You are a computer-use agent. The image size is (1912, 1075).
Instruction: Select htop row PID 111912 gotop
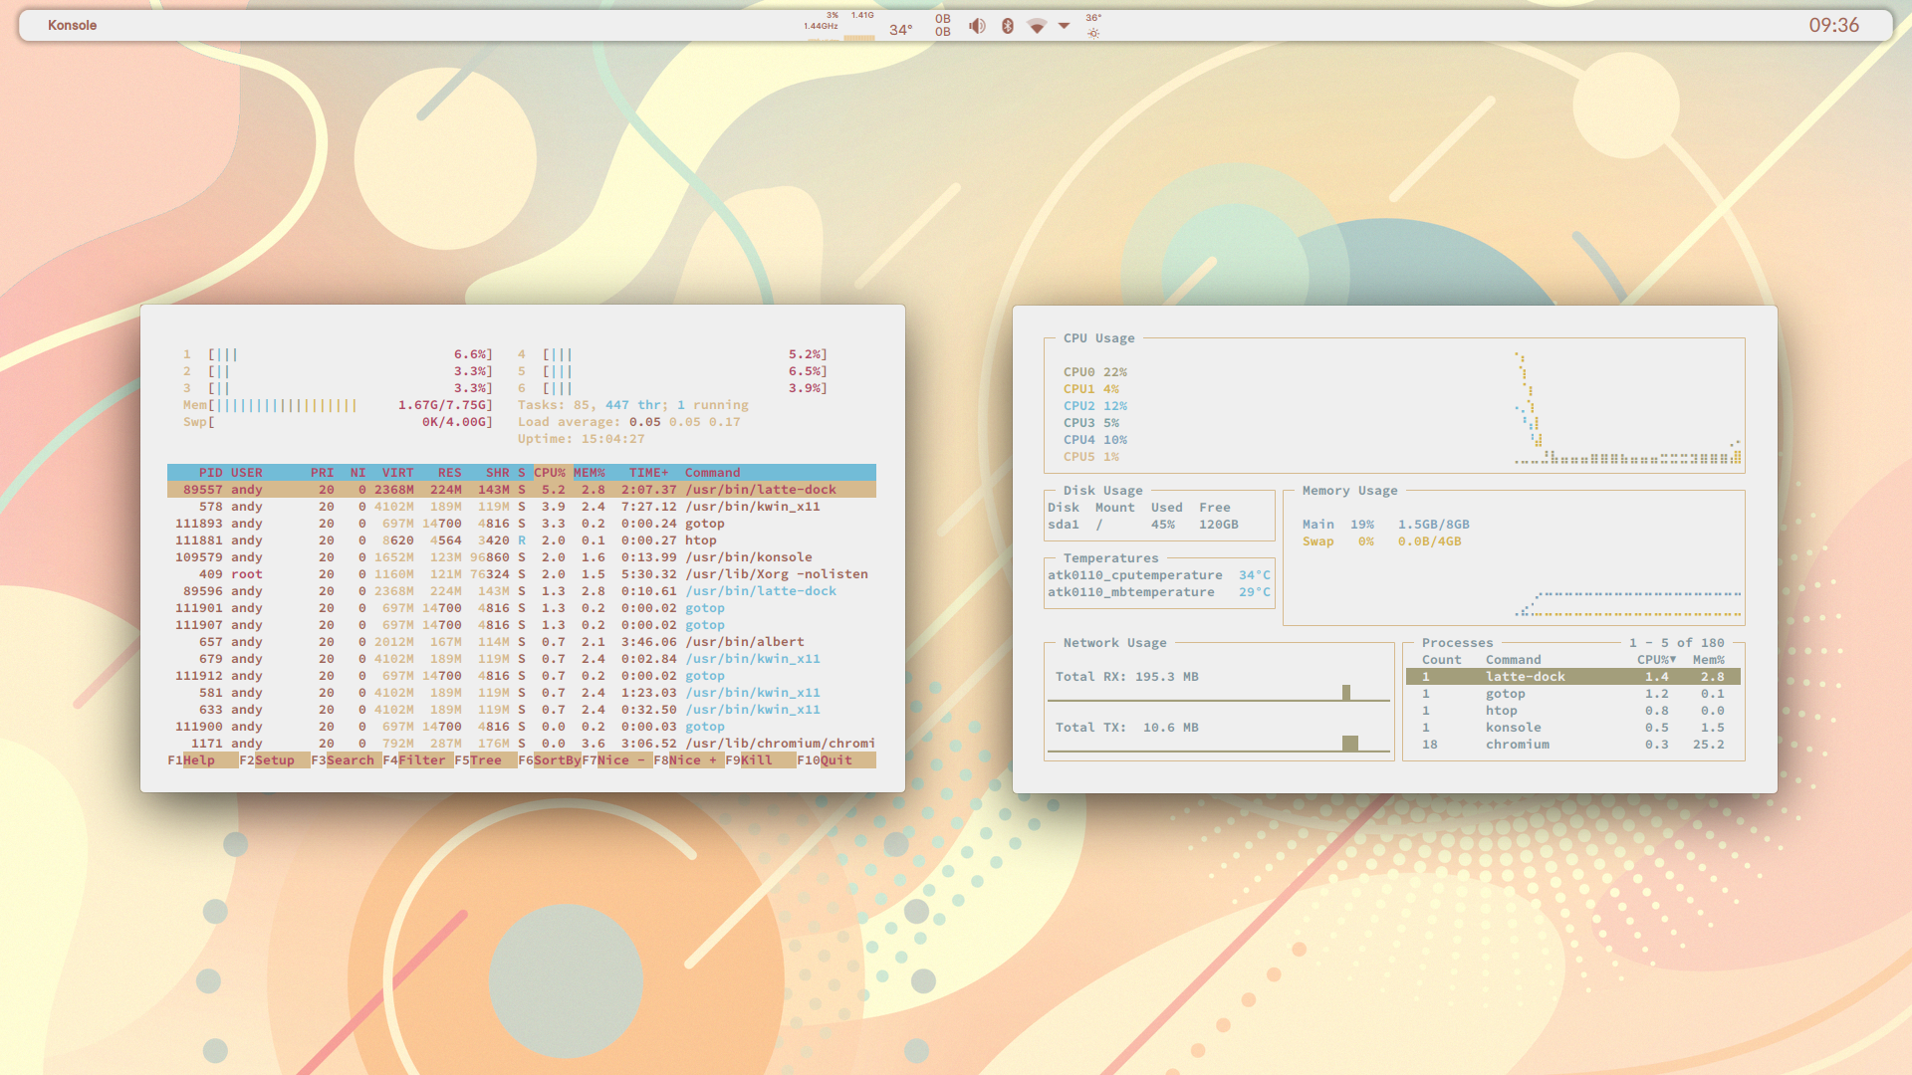click(522, 676)
